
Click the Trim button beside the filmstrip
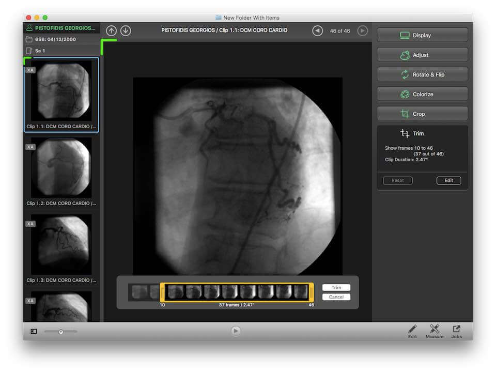pos(336,288)
